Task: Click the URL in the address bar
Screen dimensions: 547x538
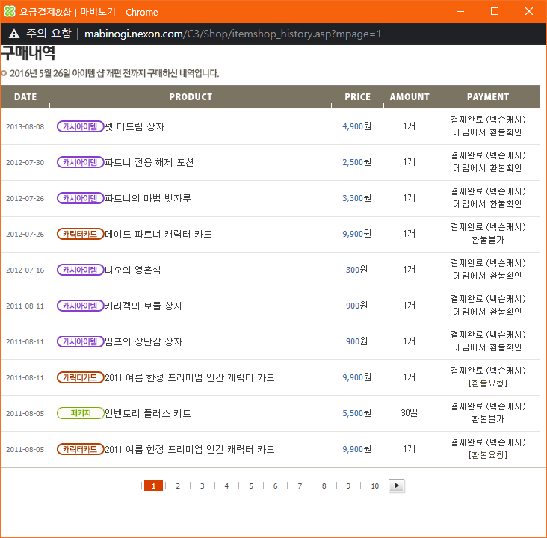Action: 232,34
